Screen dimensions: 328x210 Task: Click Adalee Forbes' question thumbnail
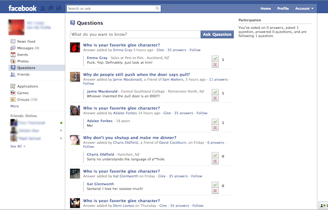click(x=75, y=110)
